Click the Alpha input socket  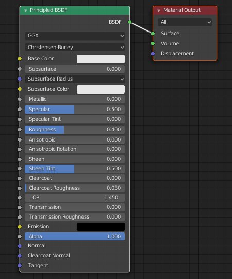pyautogui.click(x=20, y=237)
